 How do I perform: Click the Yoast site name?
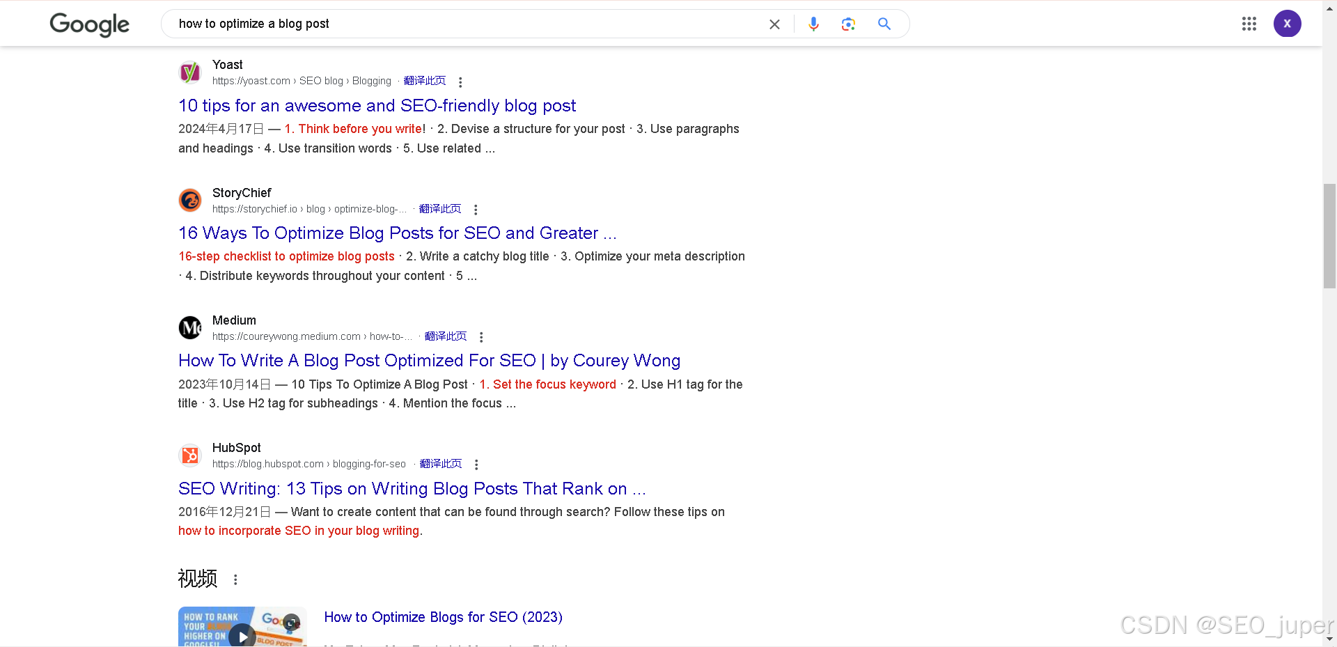click(227, 65)
